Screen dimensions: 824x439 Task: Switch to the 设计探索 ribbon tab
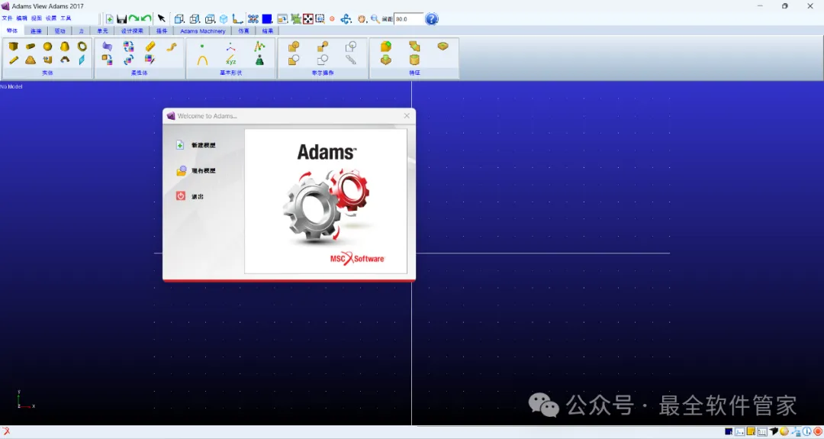(x=132, y=31)
